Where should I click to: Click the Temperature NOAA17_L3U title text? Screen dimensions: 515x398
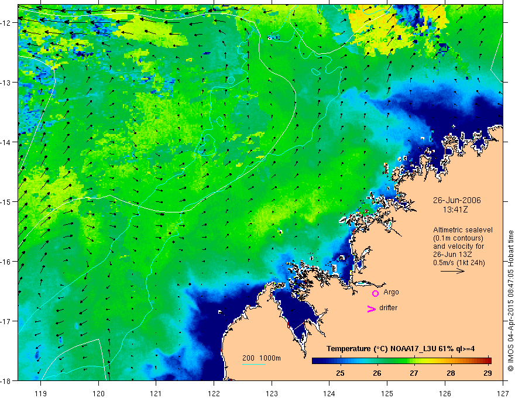tap(400, 349)
